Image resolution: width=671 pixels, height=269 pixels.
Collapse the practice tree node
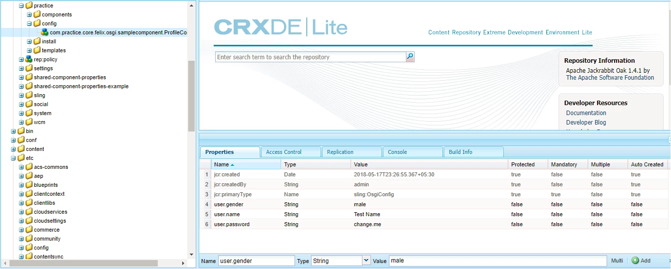pos(21,5)
